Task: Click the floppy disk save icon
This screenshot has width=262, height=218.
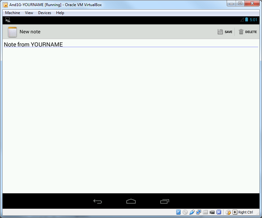Action: [x=220, y=32]
